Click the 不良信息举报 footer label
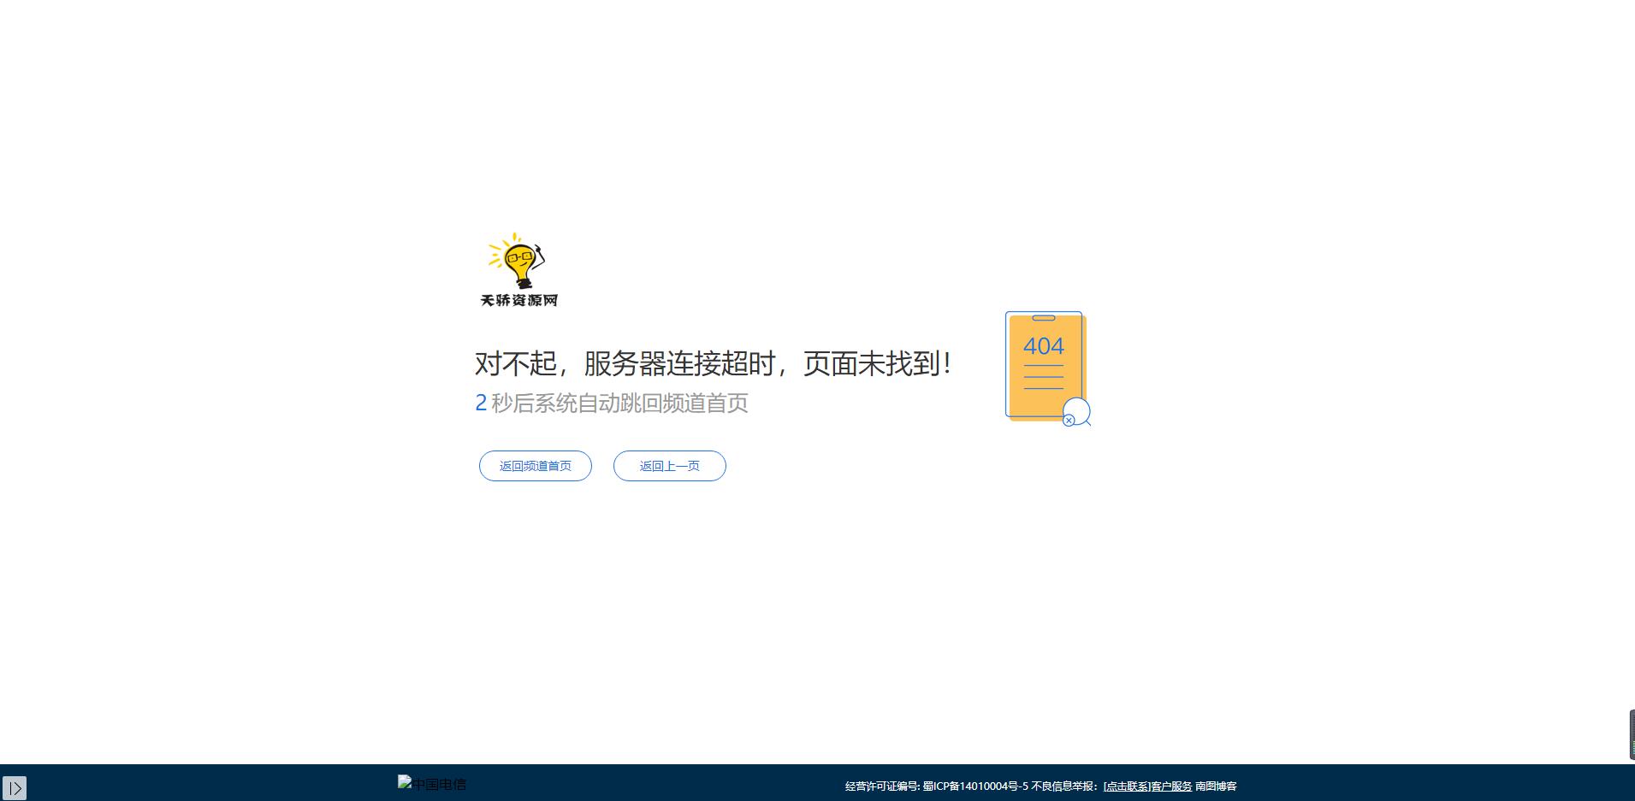 1064,786
